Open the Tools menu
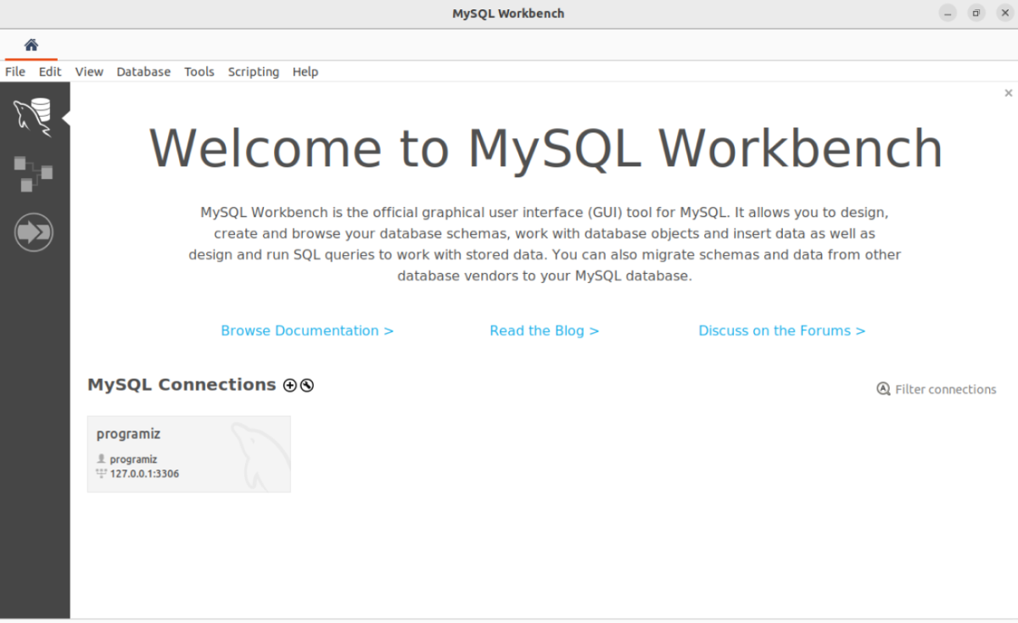1018x623 pixels. (199, 72)
